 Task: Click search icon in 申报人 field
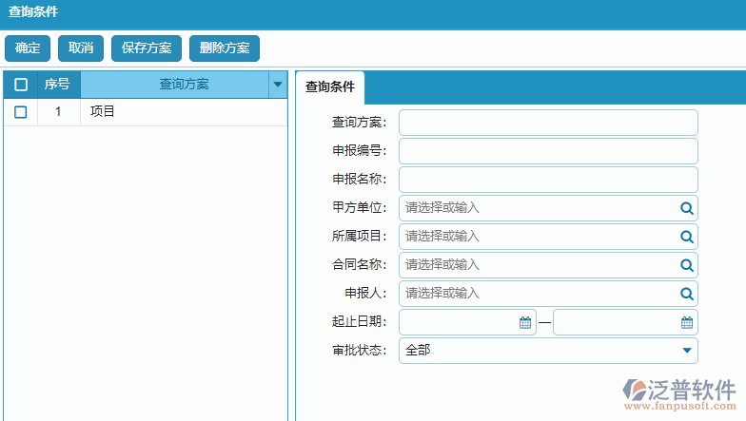[x=686, y=294]
